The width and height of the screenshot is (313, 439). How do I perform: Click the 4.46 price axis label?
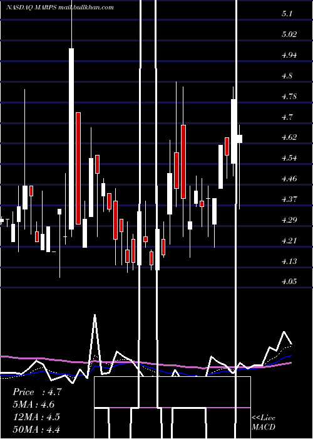(289, 178)
